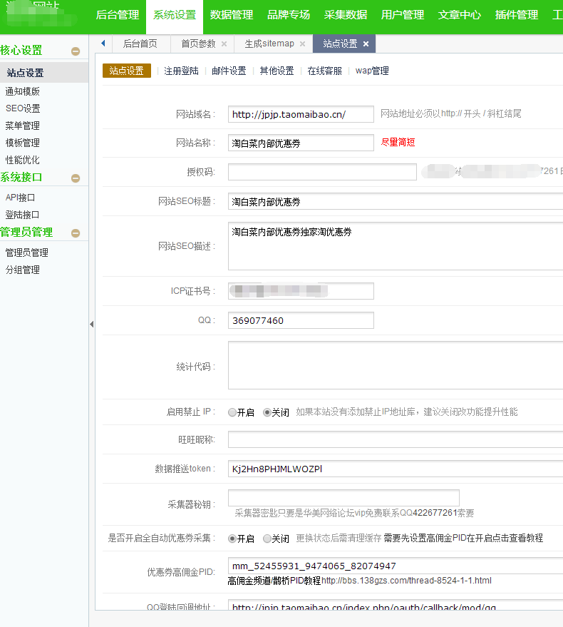The height and width of the screenshot is (627, 563).
Task: Collapse the 系统接口 section
Action: coord(76,178)
